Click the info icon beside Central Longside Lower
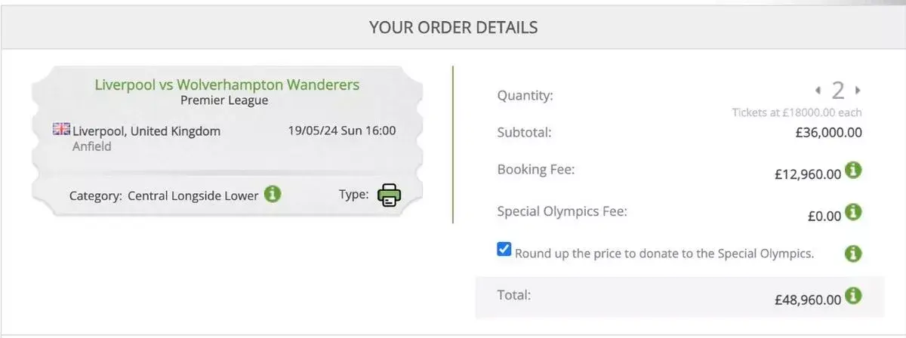This screenshot has width=906, height=338. pyautogui.click(x=273, y=195)
